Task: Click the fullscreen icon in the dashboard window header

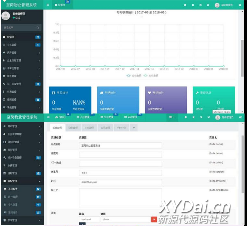Action: point(208,5)
